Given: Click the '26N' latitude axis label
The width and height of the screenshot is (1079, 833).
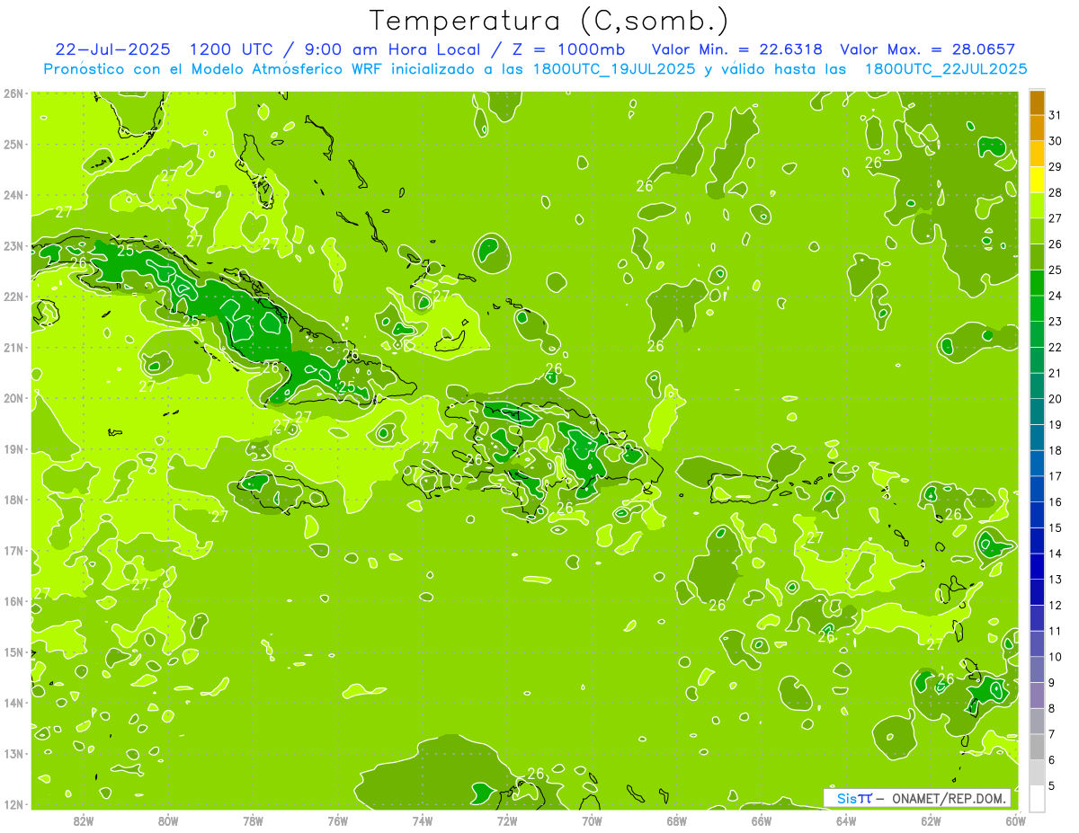Looking at the screenshot, I should [x=13, y=93].
